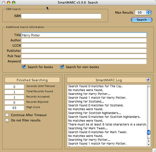Click log line 'Searching for Scottish highlanders...'
The width and height of the screenshot is (156, 152).
click(95, 113)
